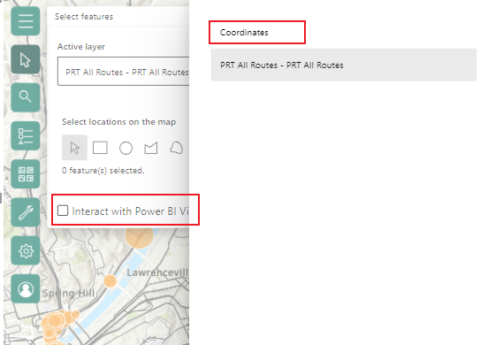Choose the freehand lasso selection tool
This screenshot has height=345, width=495.
176,148
